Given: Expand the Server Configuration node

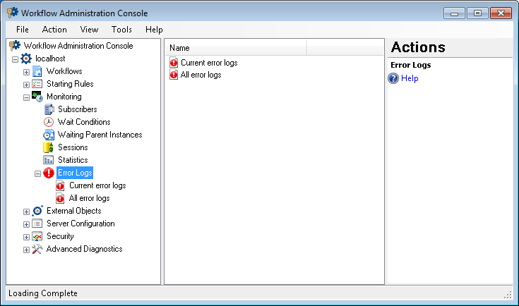Looking at the screenshot, I should pyautogui.click(x=27, y=224).
